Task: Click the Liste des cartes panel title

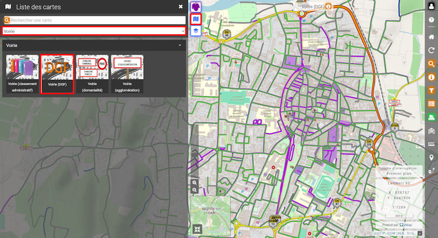Action: (x=38, y=7)
